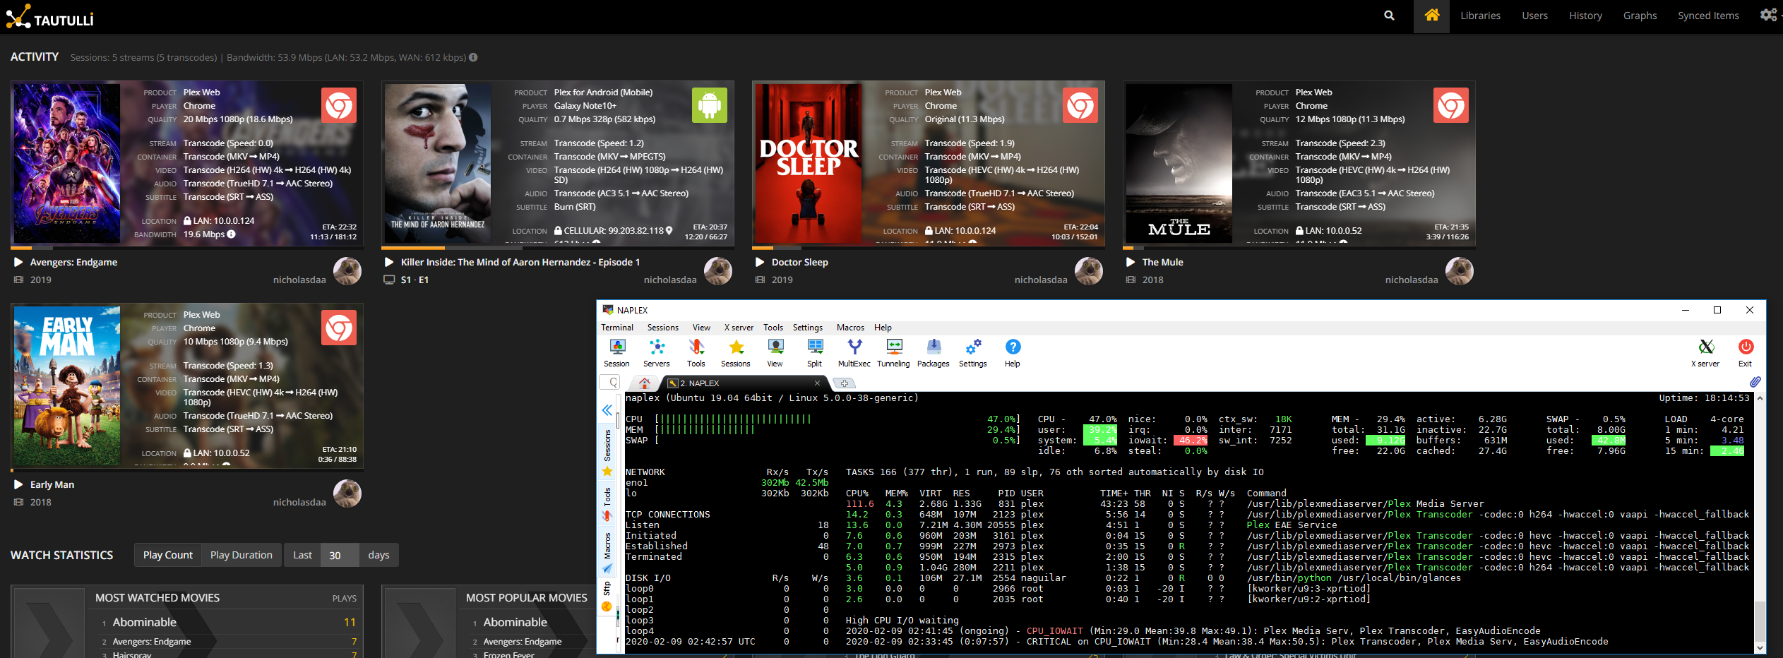1783x658 pixels.
Task: Click Chrome platform icon on Doctor Sleep card
Action: 1080,105
